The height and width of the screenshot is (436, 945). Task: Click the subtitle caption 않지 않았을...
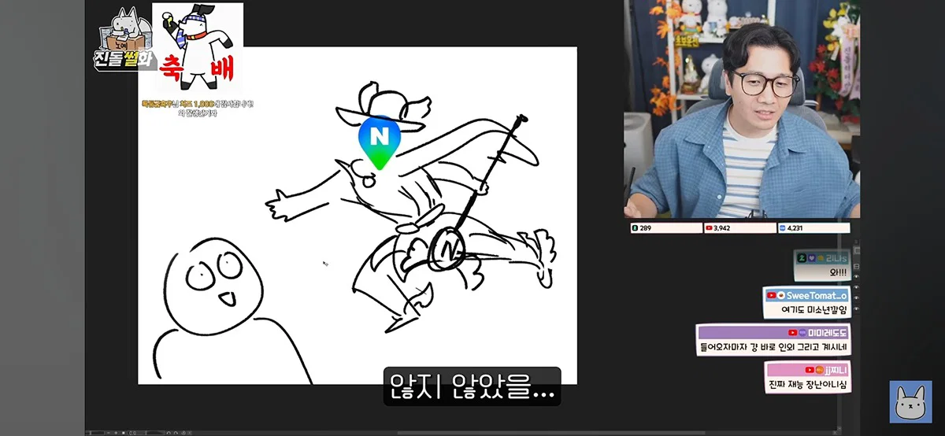tap(472, 386)
